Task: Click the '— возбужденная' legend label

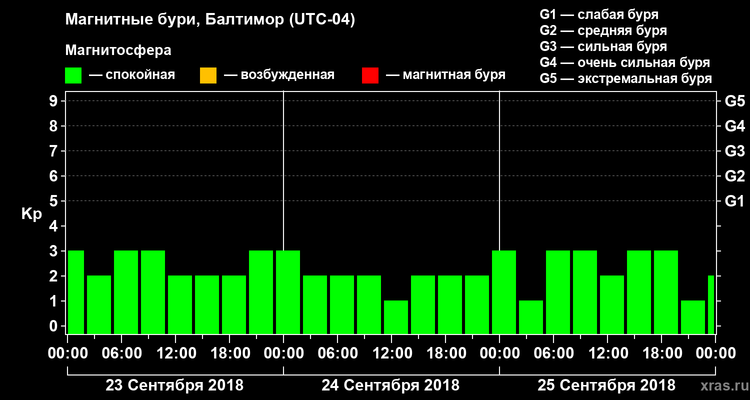Action: click(x=279, y=75)
